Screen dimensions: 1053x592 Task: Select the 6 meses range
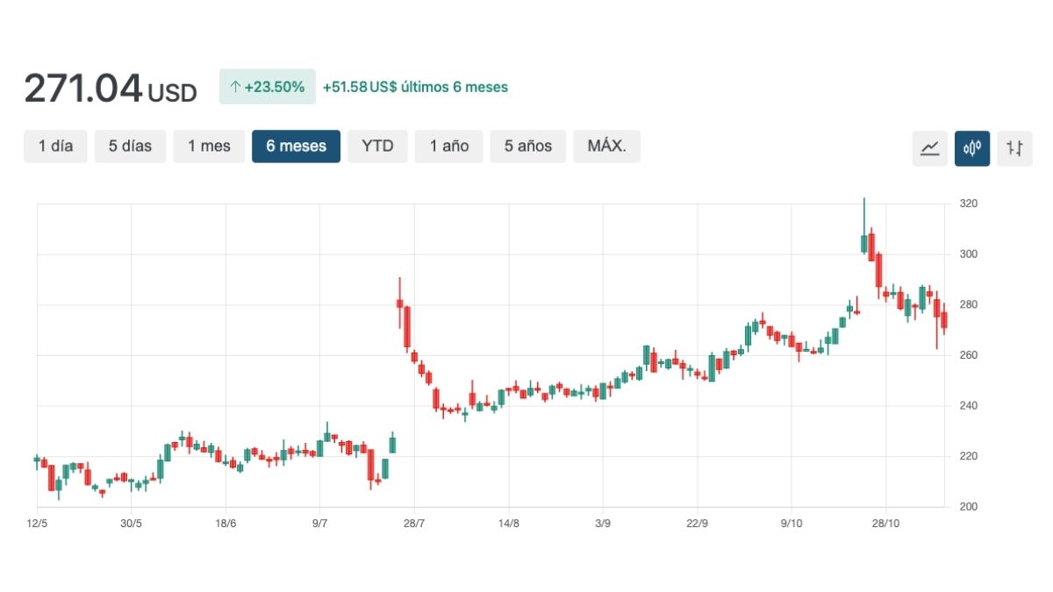pyautogui.click(x=296, y=146)
